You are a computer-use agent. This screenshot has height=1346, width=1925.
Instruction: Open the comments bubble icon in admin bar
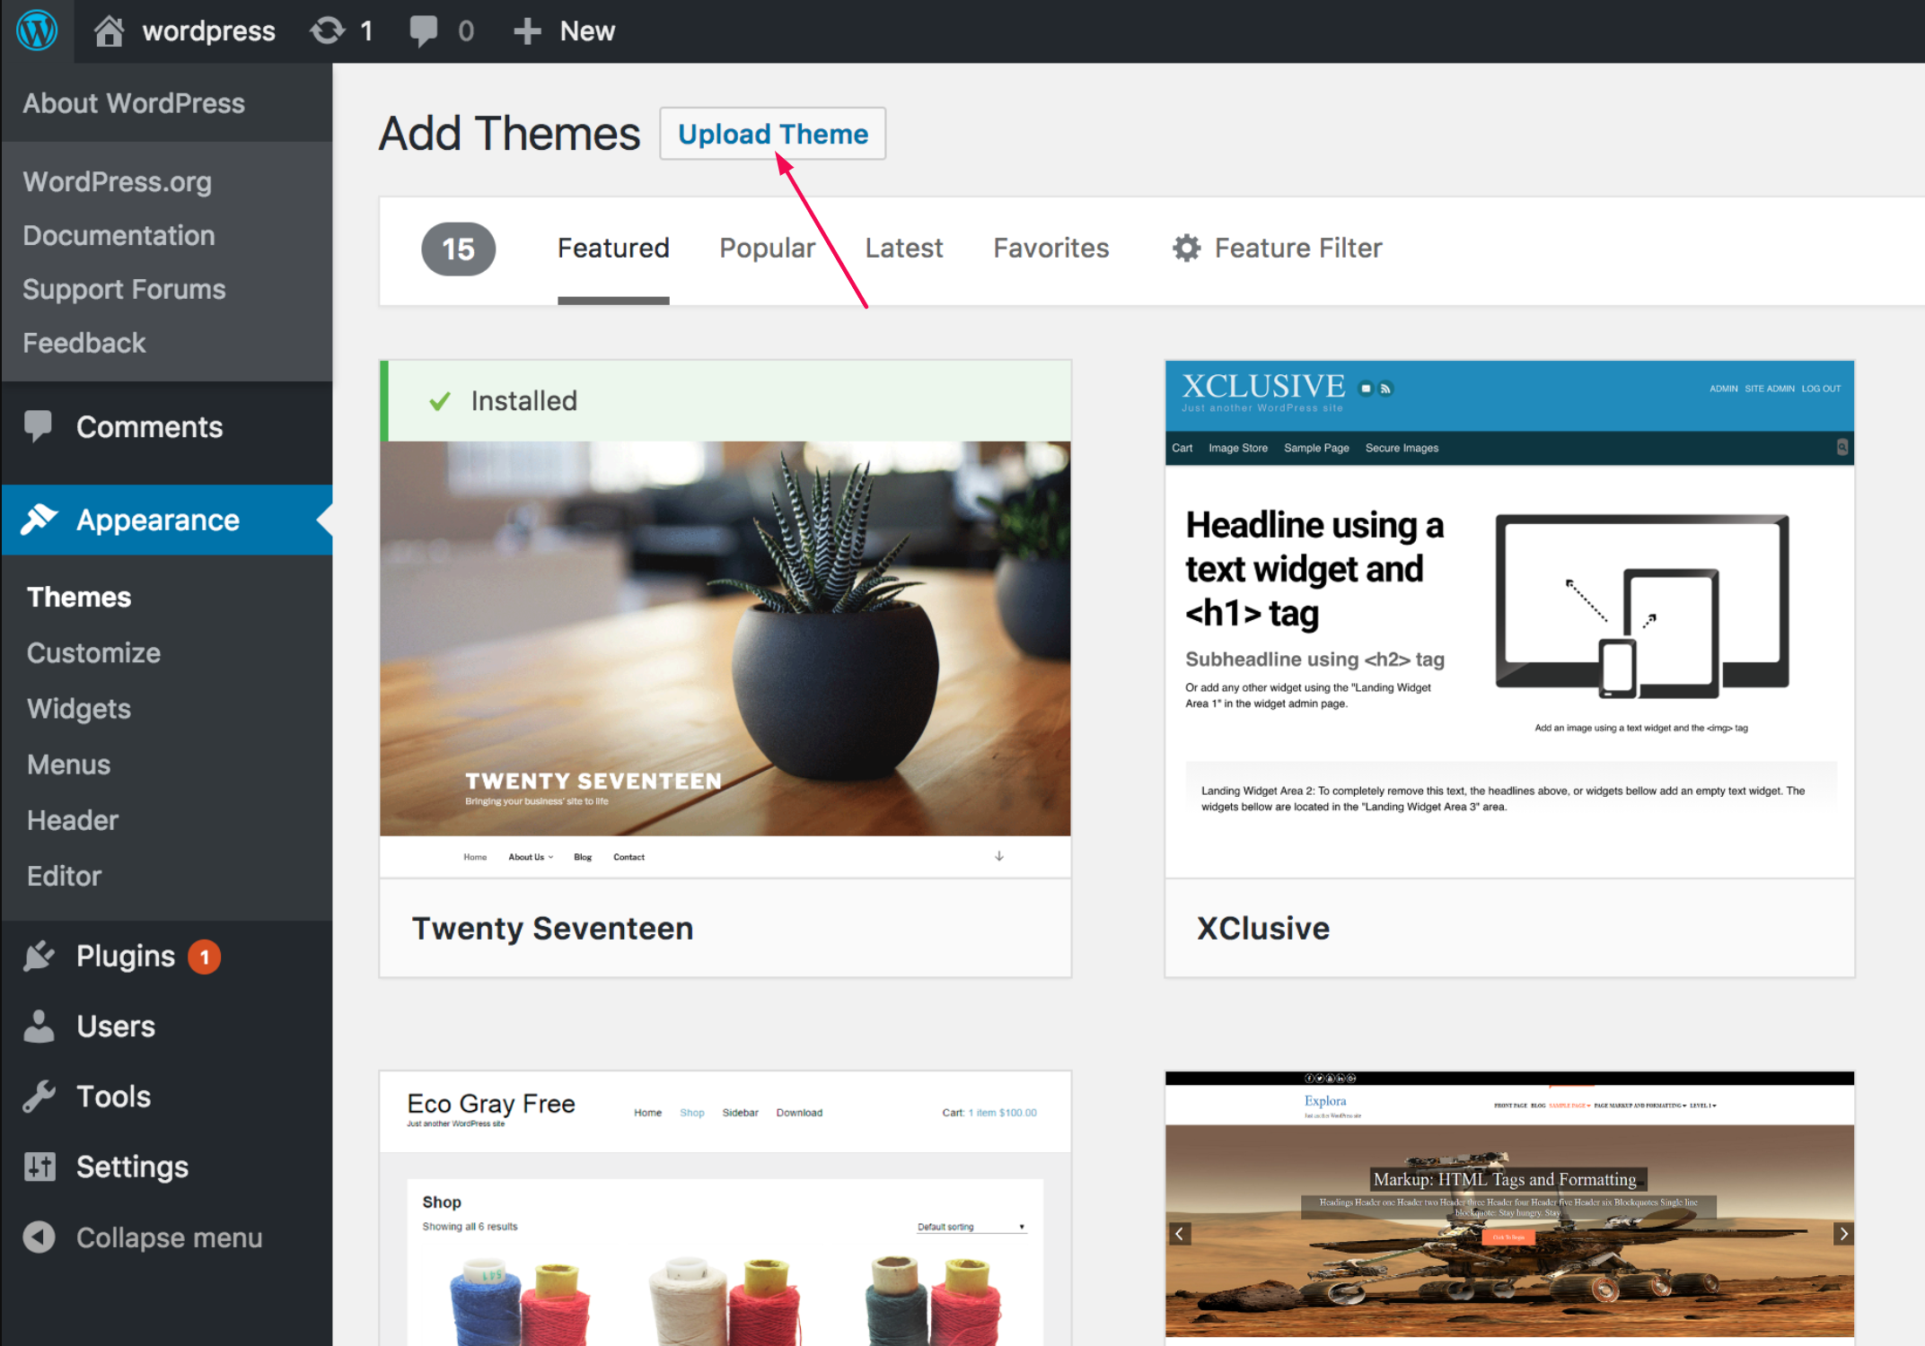[x=424, y=31]
